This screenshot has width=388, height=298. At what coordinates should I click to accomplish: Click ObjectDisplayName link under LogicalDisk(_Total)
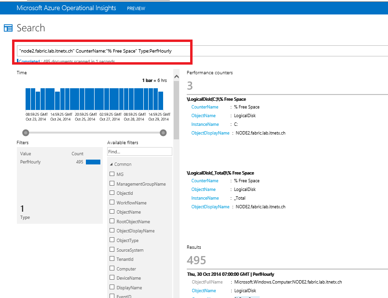[210, 206]
